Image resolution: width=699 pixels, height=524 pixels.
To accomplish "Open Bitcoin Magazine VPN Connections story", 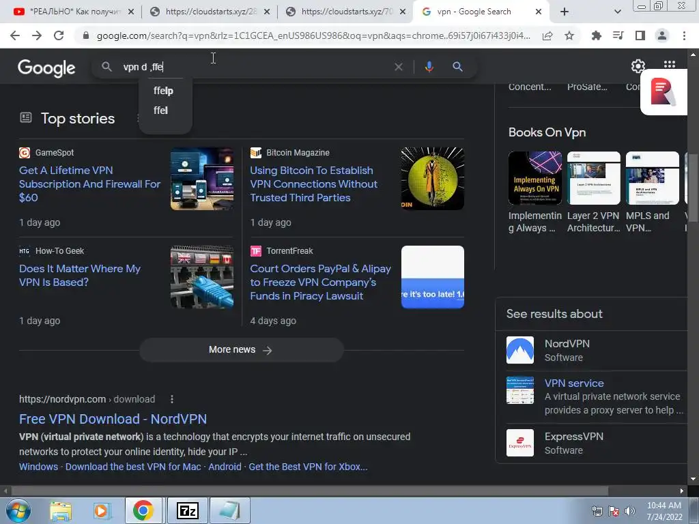I will pyautogui.click(x=314, y=184).
